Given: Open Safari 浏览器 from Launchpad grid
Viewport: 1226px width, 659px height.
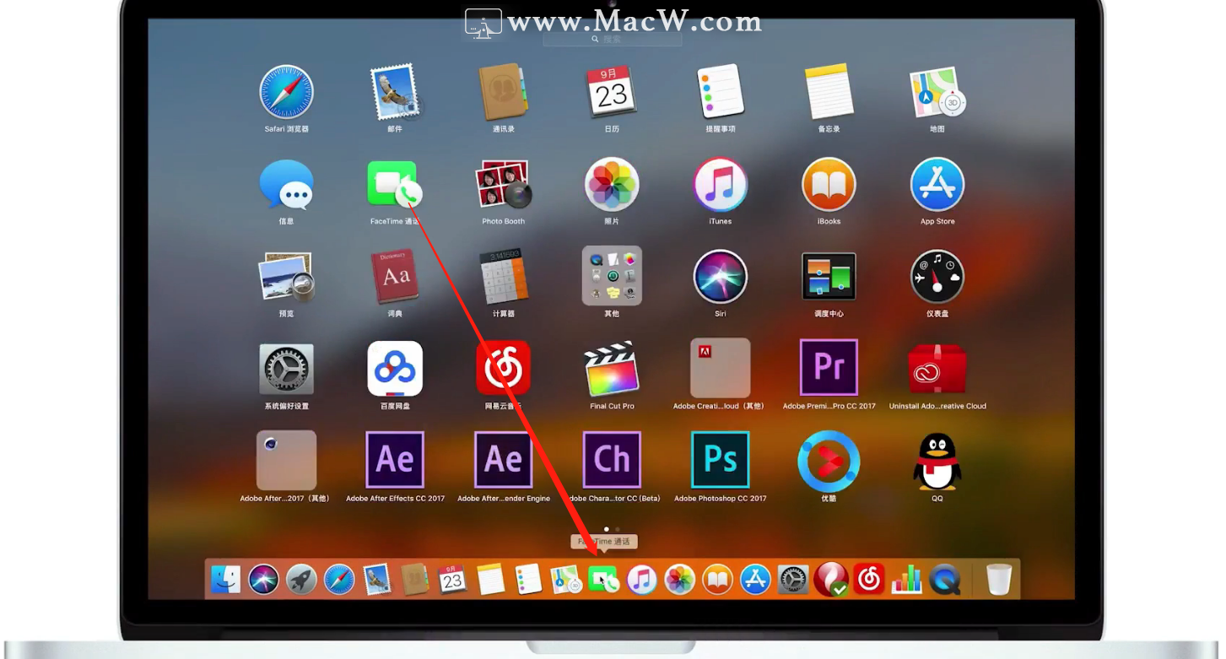Looking at the screenshot, I should 286,92.
